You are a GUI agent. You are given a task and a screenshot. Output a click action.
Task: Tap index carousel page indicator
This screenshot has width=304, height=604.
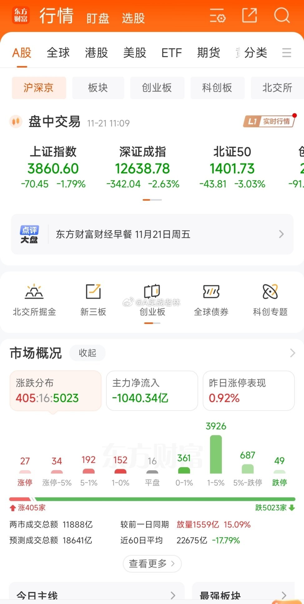152,200
